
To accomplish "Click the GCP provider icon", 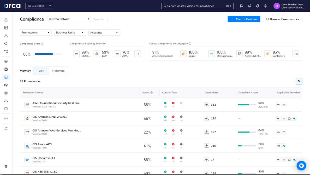I will (x=97, y=54).
